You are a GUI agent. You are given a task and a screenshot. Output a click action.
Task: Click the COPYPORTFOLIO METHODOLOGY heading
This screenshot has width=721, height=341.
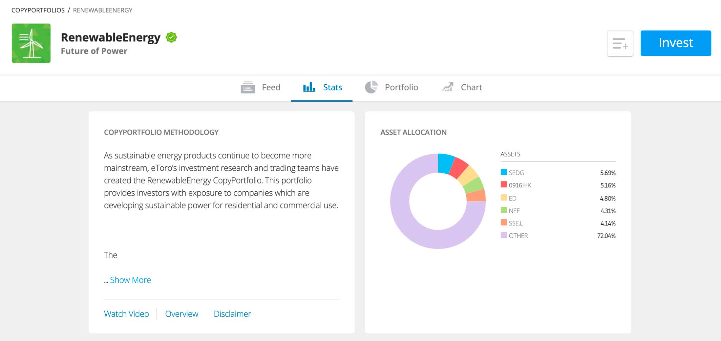click(x=161, y=132)
